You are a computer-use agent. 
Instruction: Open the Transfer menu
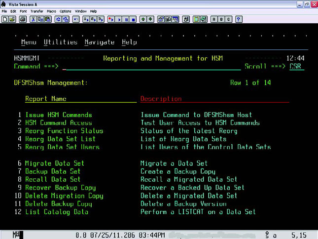(x=36, y=11)
